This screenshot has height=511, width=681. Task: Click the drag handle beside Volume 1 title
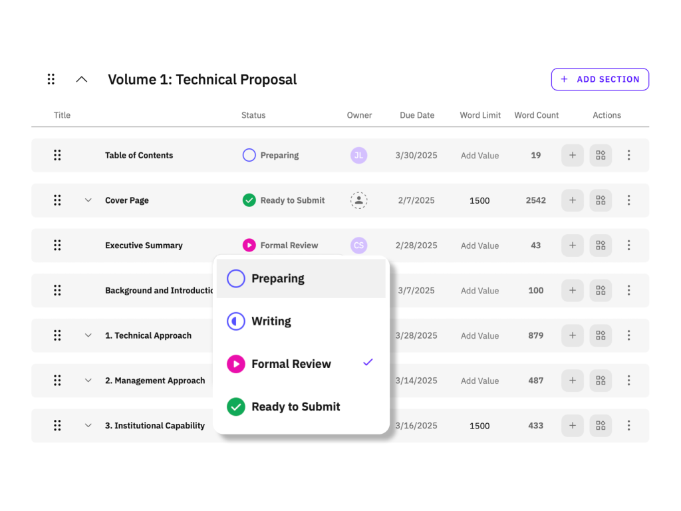51,79
